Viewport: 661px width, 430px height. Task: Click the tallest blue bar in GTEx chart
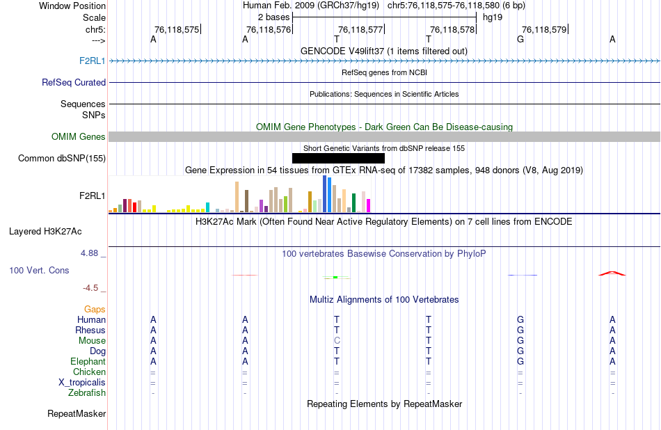325,194
